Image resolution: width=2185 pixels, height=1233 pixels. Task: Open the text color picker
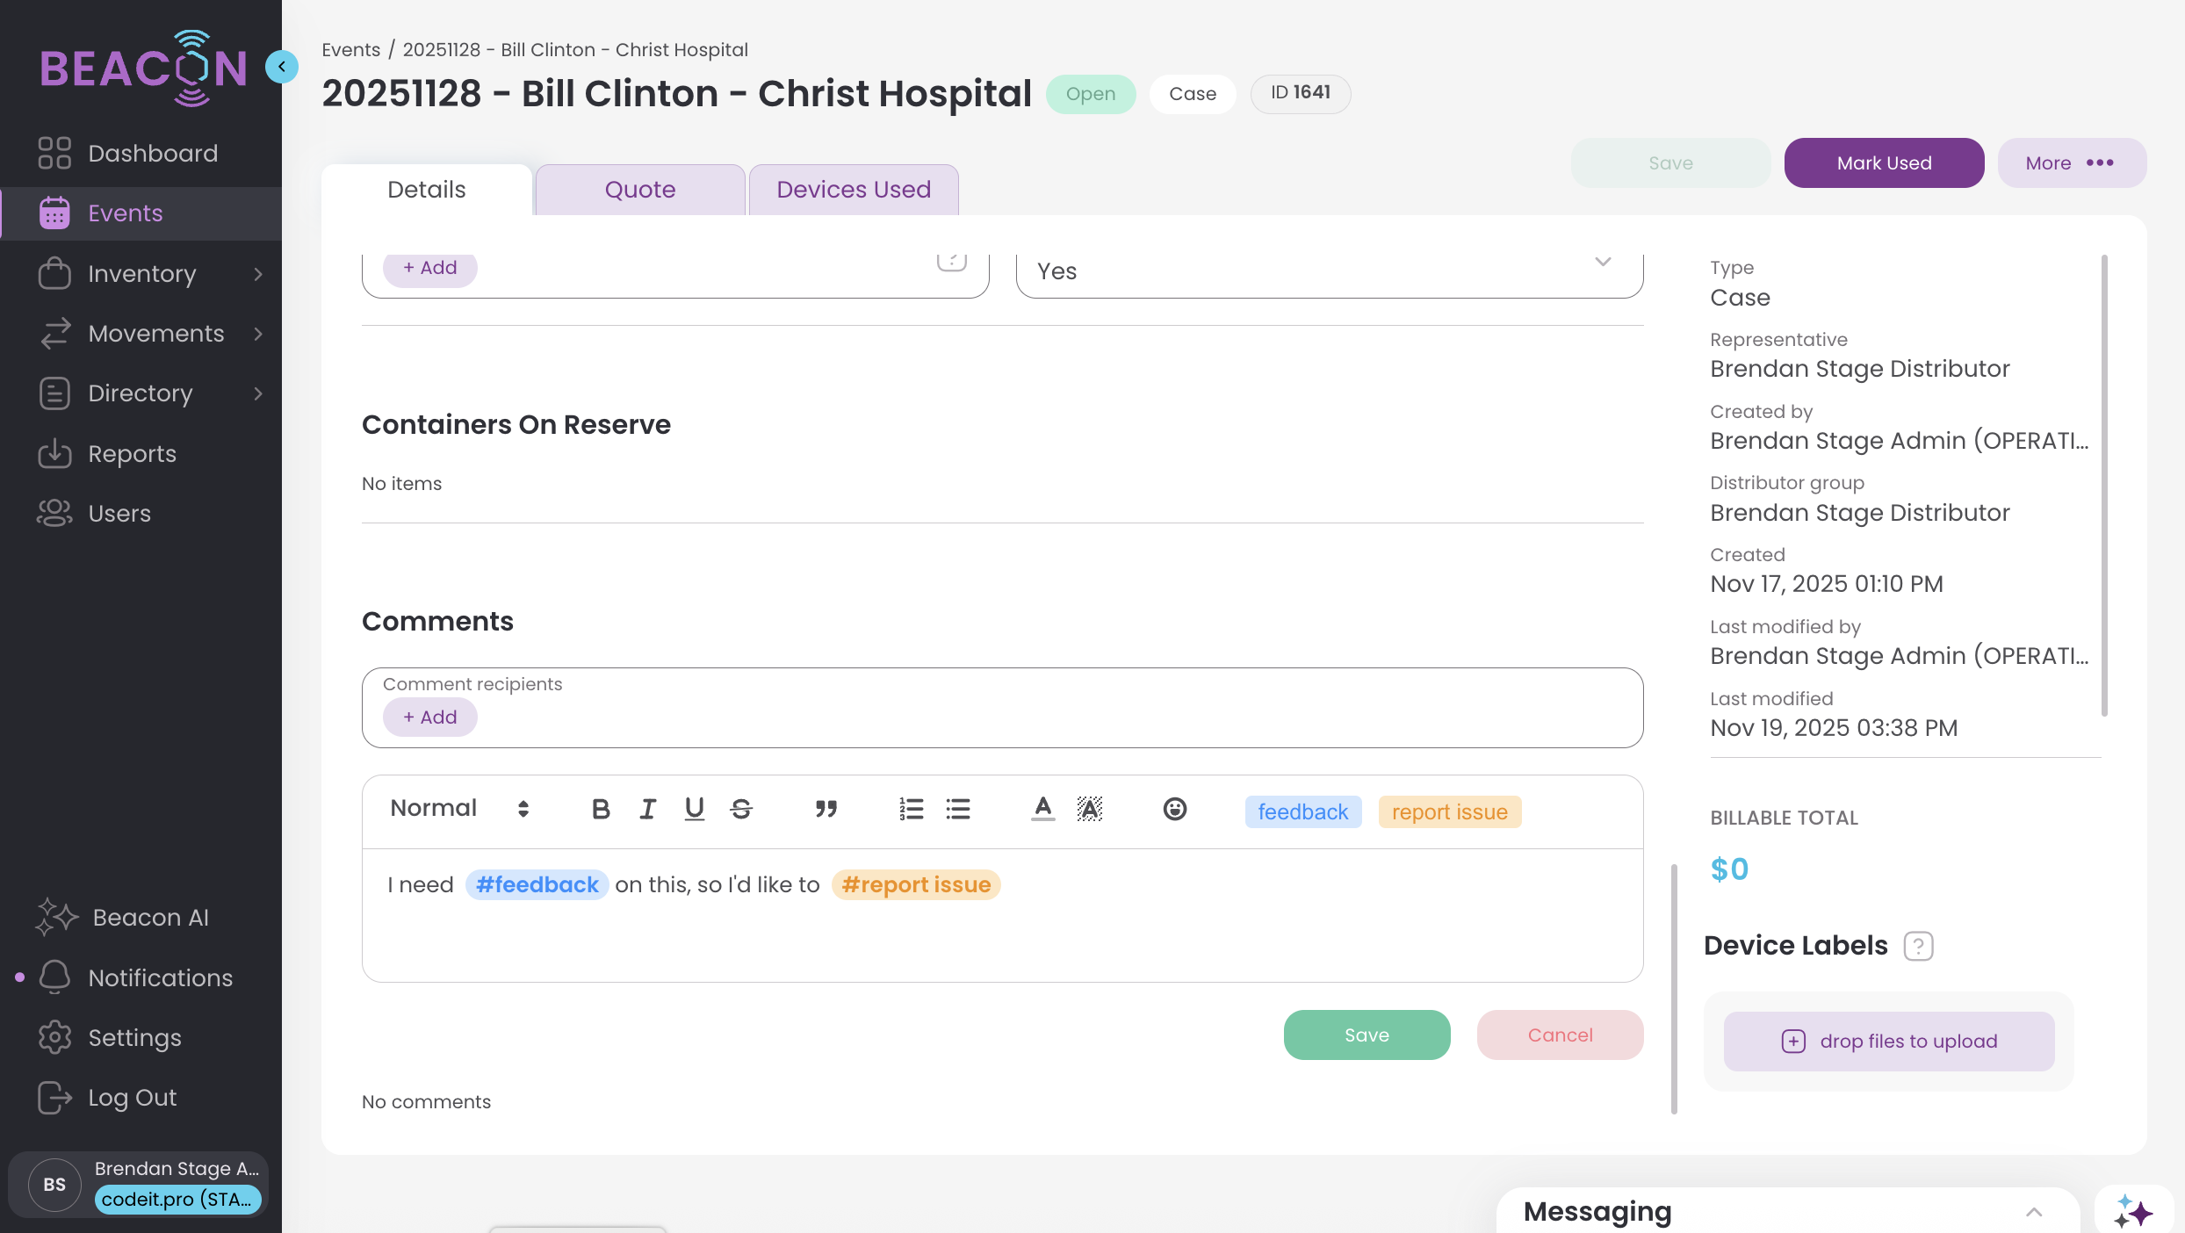coord(1042,809)
